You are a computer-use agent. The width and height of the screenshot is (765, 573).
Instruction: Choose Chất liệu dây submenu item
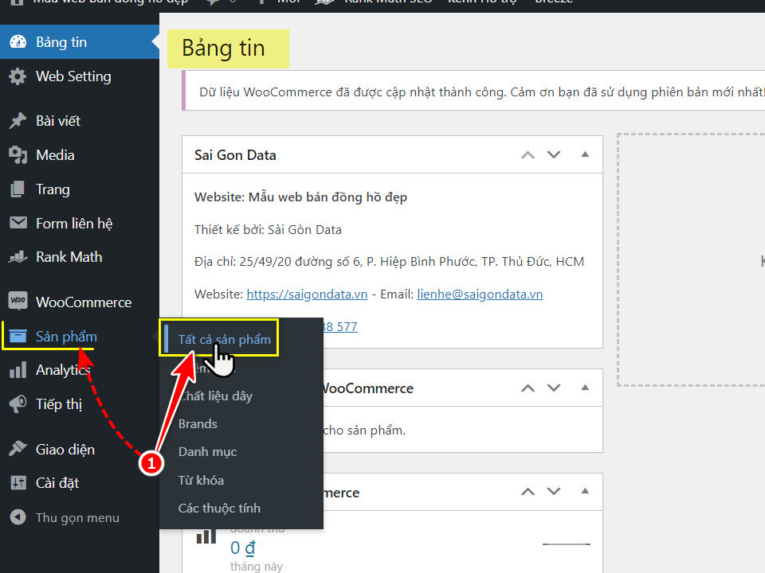coord(216,396)
